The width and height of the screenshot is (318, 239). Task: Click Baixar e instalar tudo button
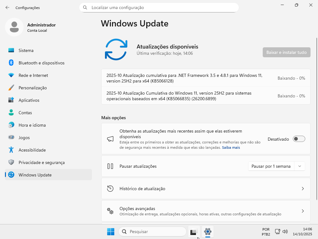tap(286, 52)
